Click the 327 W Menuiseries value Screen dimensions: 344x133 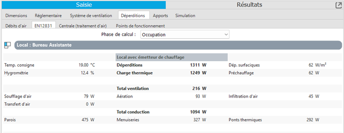tap(200, 120)
